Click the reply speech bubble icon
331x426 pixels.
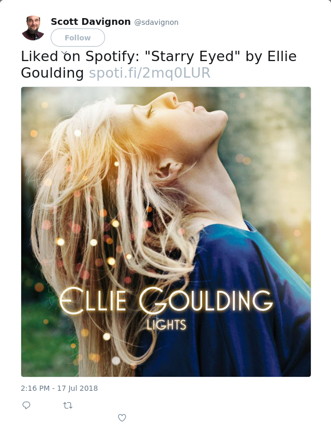pyautogui.click(x=26, y=405)
